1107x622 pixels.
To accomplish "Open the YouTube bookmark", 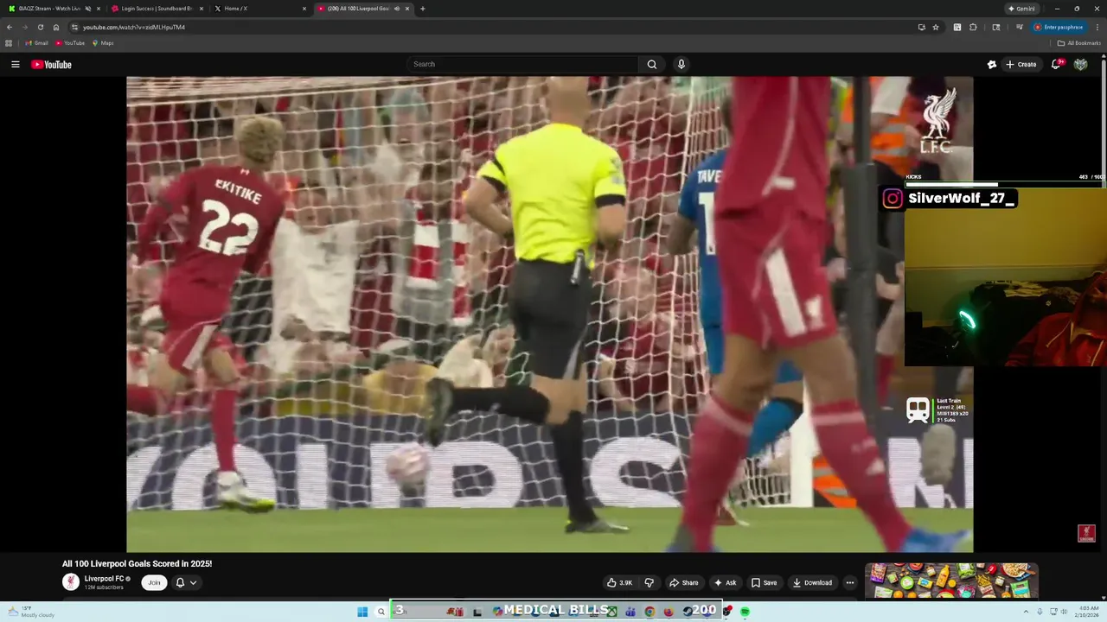I will pos(70,43).
